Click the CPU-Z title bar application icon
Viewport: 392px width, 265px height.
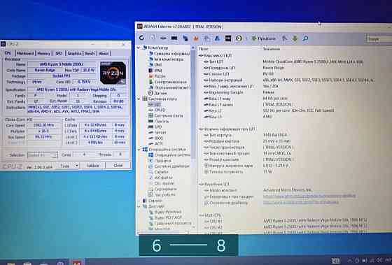[x=3, y=44]
